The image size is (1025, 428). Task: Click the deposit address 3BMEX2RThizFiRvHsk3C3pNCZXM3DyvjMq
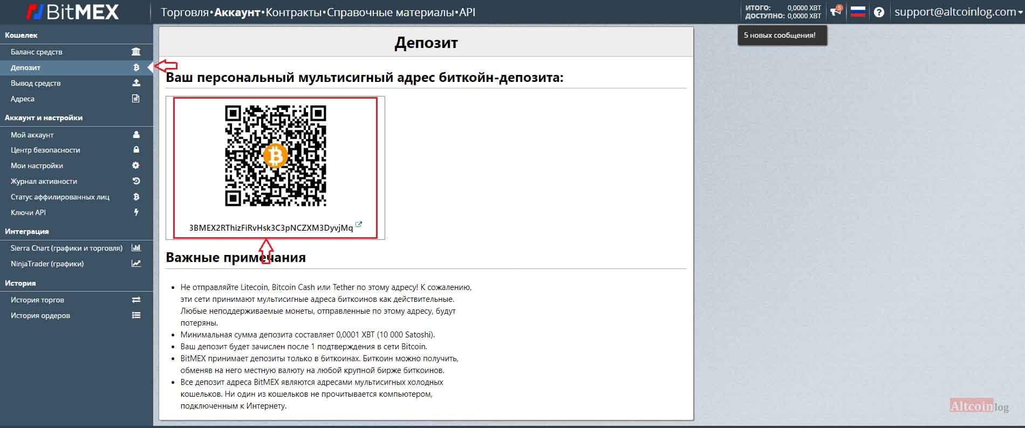tap(271, 227)
